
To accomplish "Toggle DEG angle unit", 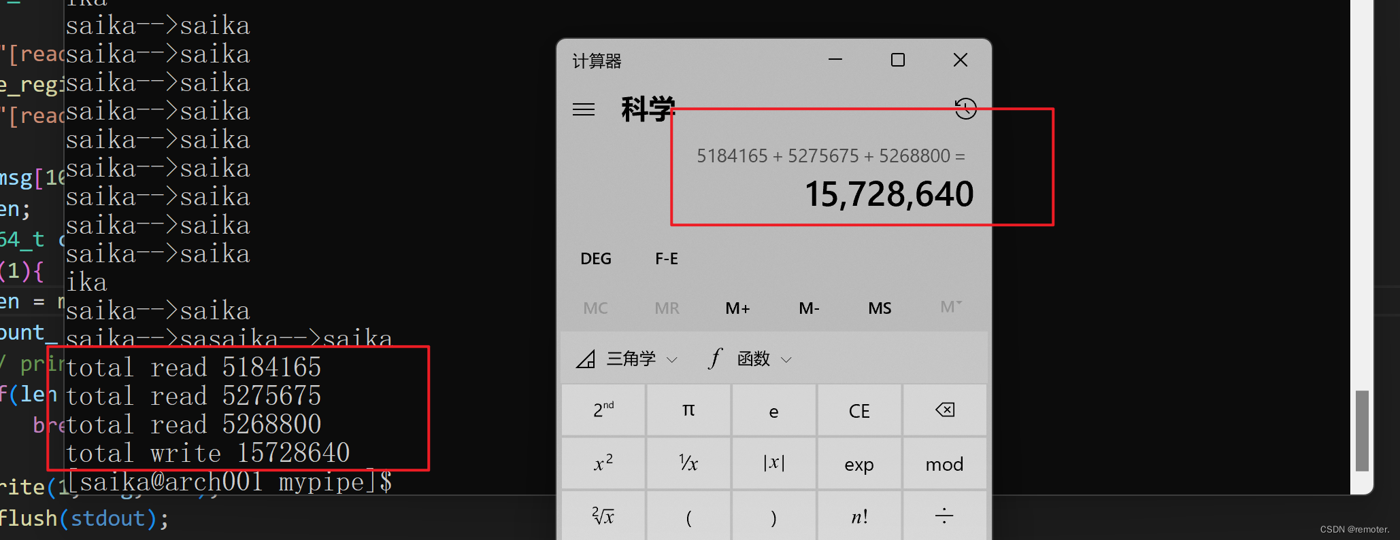I will 596,259.
